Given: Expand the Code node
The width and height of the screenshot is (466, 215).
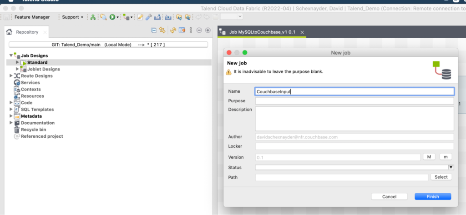Looking at the screenshot, I should click(11, 102).
